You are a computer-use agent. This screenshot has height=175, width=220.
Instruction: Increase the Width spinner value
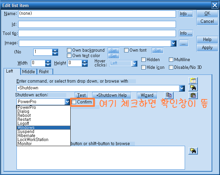coord(48,61)
